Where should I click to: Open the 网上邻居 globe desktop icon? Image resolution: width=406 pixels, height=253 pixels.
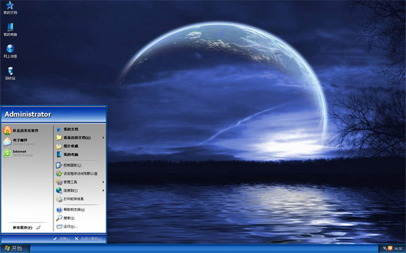[10, 51]
